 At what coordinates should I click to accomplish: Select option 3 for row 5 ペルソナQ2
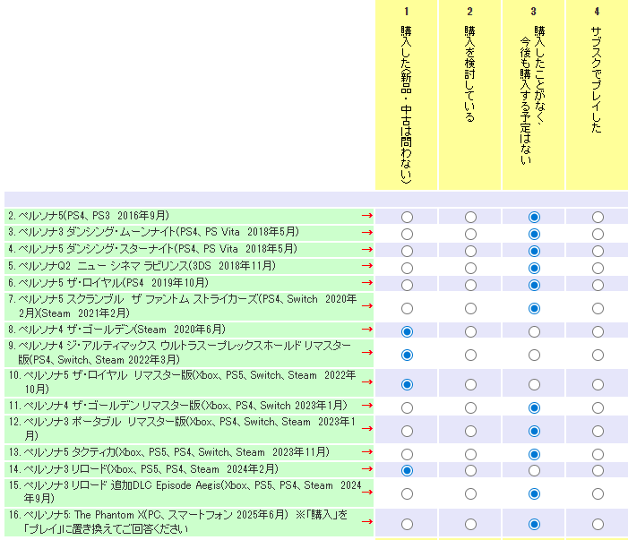[534, 268]
